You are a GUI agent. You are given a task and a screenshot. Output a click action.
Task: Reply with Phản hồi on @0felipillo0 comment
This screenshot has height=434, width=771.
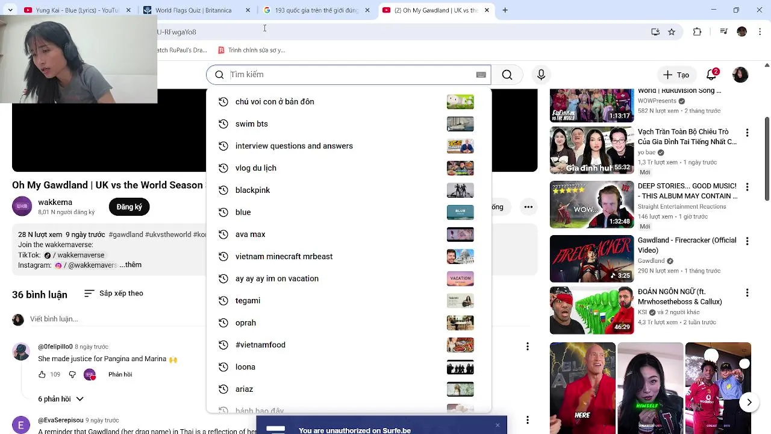[x=120, y=374]
